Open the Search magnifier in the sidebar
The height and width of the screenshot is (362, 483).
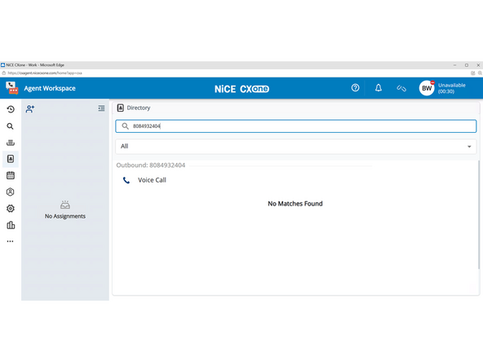point(10,126)
